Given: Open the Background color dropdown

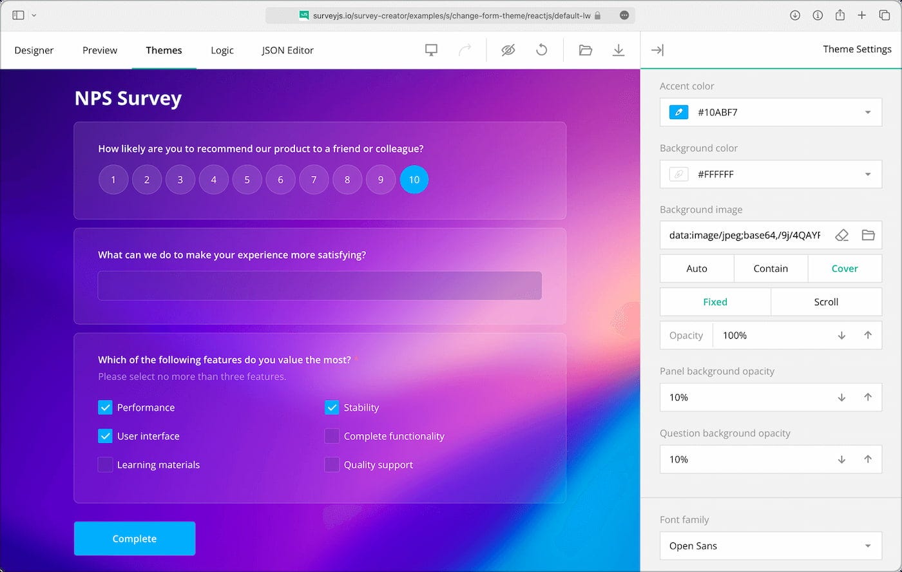Looking at the screenshot, I should pyautogui.click(x=868, y=174).
